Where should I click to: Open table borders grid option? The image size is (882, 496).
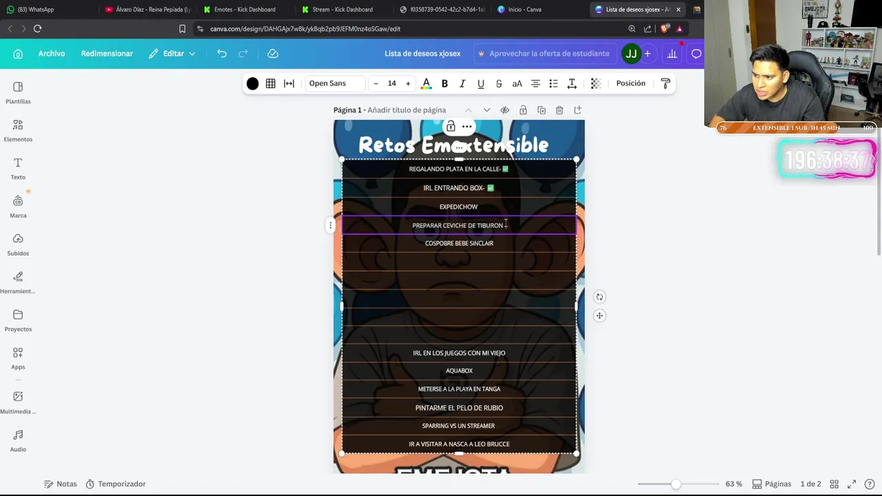click(x=271, y=83)
